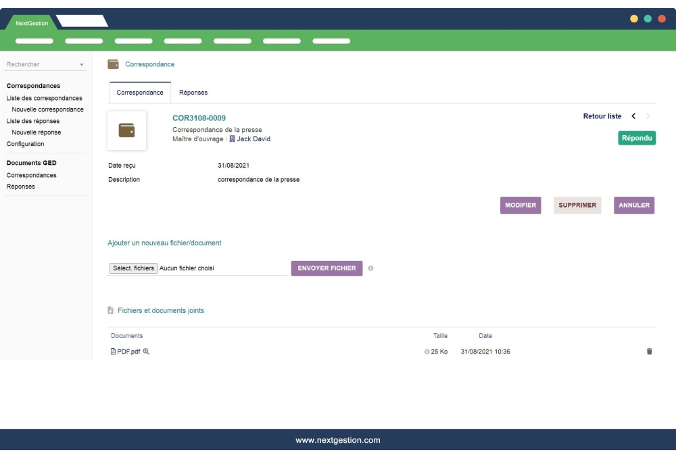Choose a file with Sélect. fichiers

click(133, 268)
